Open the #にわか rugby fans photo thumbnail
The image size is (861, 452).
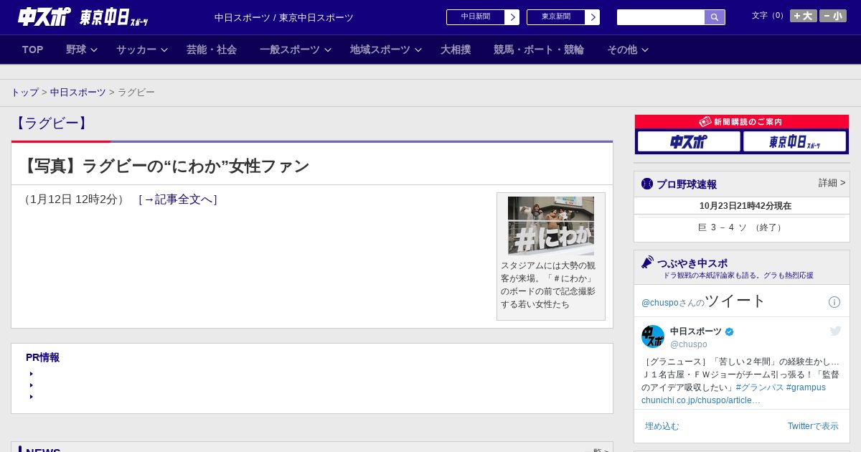click(x=551, y=226)
